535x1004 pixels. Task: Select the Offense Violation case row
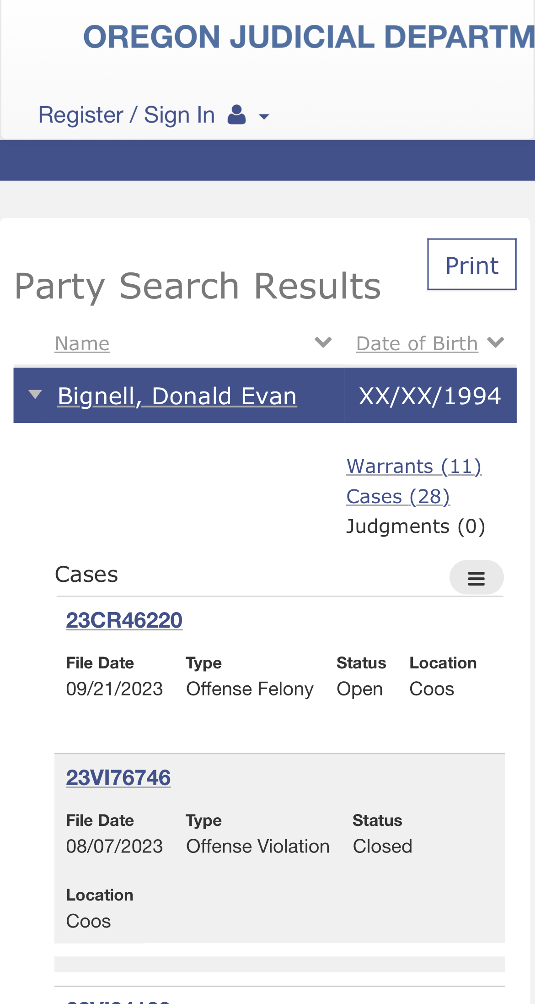(x=280, y=848)
